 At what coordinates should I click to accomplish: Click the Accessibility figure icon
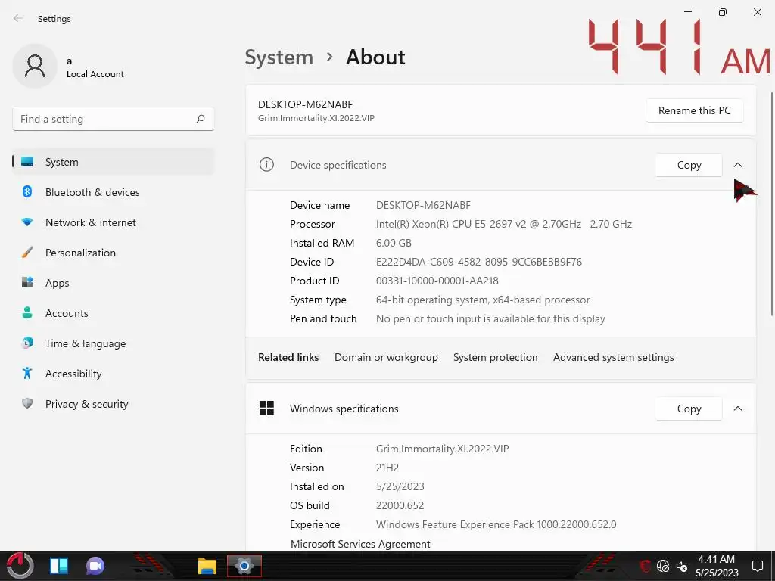pos(27,374)
